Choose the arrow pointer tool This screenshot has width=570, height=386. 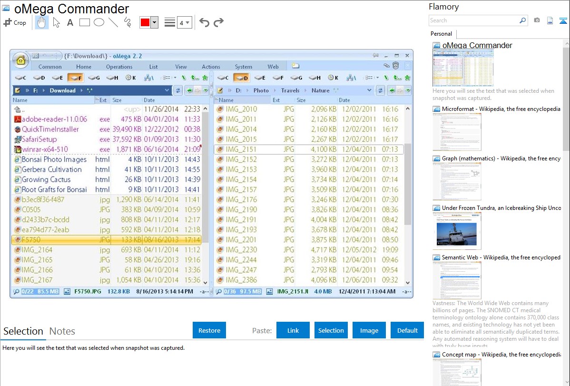pyautogui.click(x=56, y=22)
